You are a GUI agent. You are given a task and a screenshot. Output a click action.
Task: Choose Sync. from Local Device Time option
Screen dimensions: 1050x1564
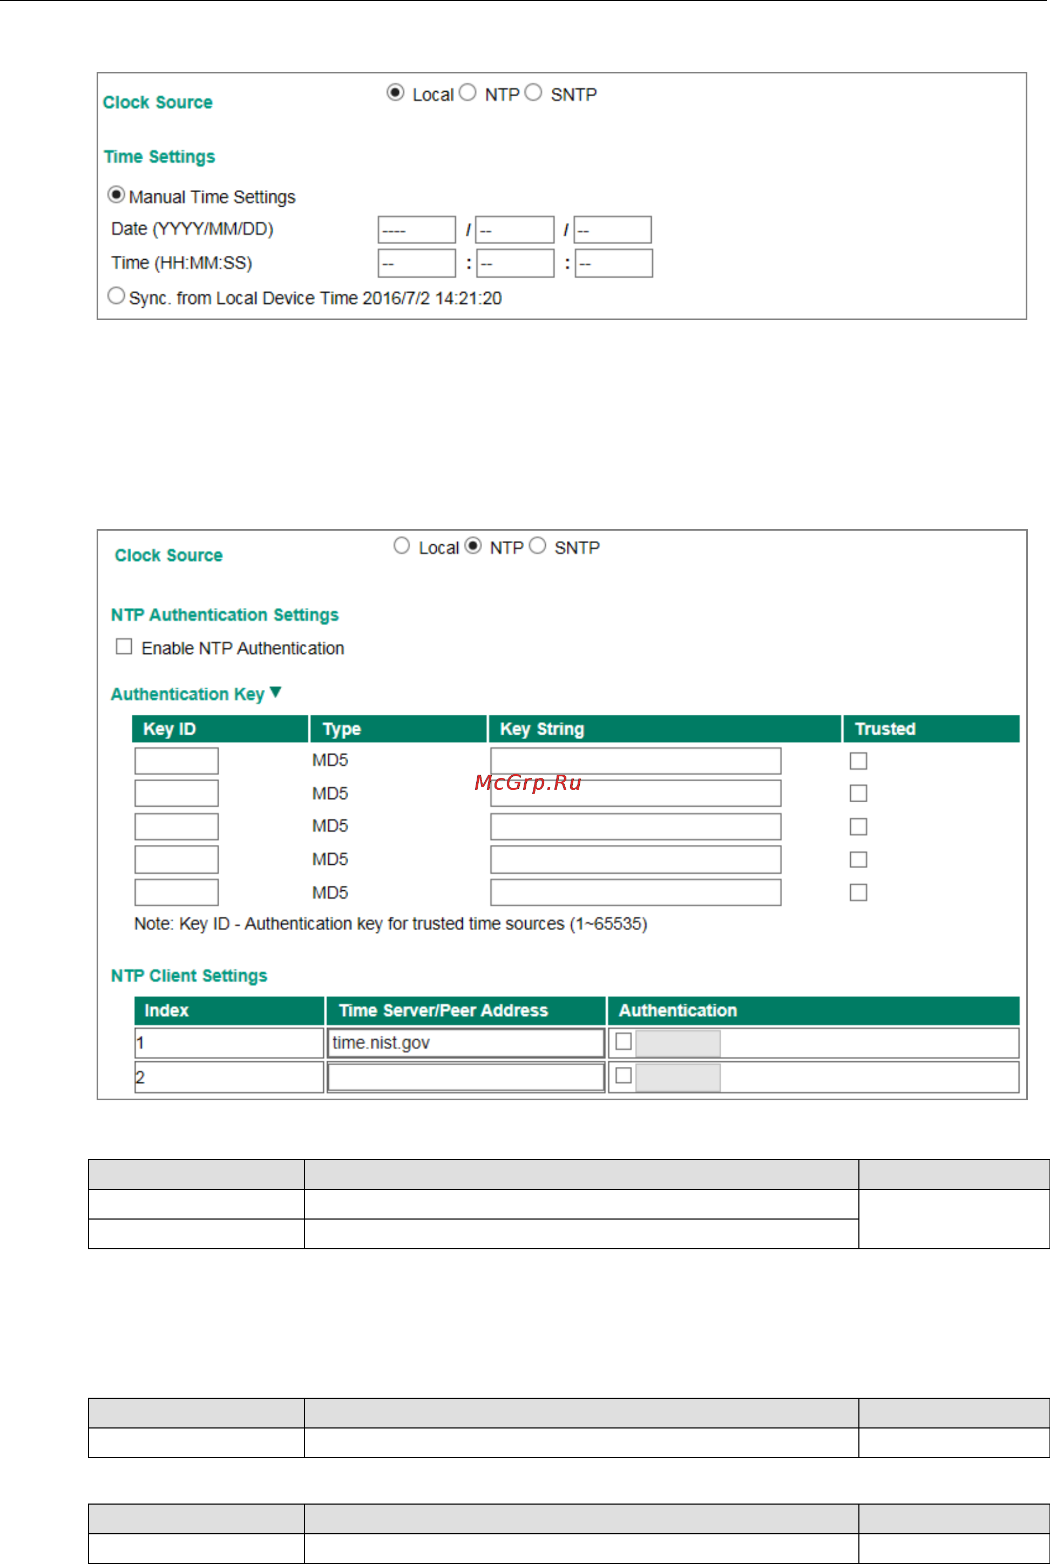pyautogui.click(x=116, y=295)
